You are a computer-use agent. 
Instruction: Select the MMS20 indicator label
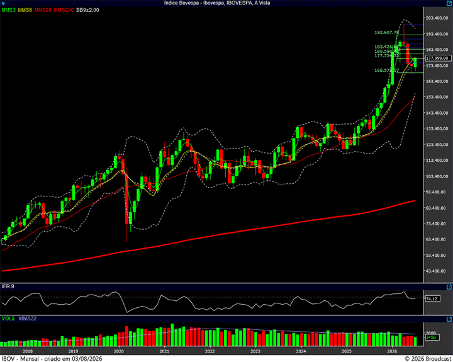tap(43, 10)
